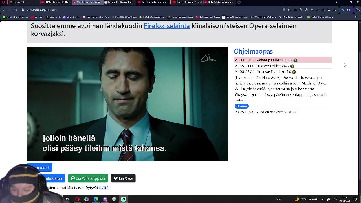Viewport: 361px width, 203px height.
Task: Add page to bookmarks with heart icon
Action: (318, 10)
